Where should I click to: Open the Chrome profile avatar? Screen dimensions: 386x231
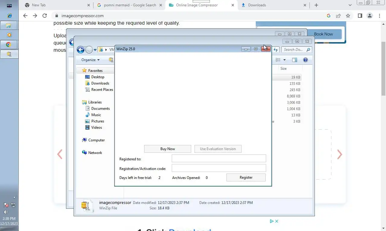(x=369, y=16)
